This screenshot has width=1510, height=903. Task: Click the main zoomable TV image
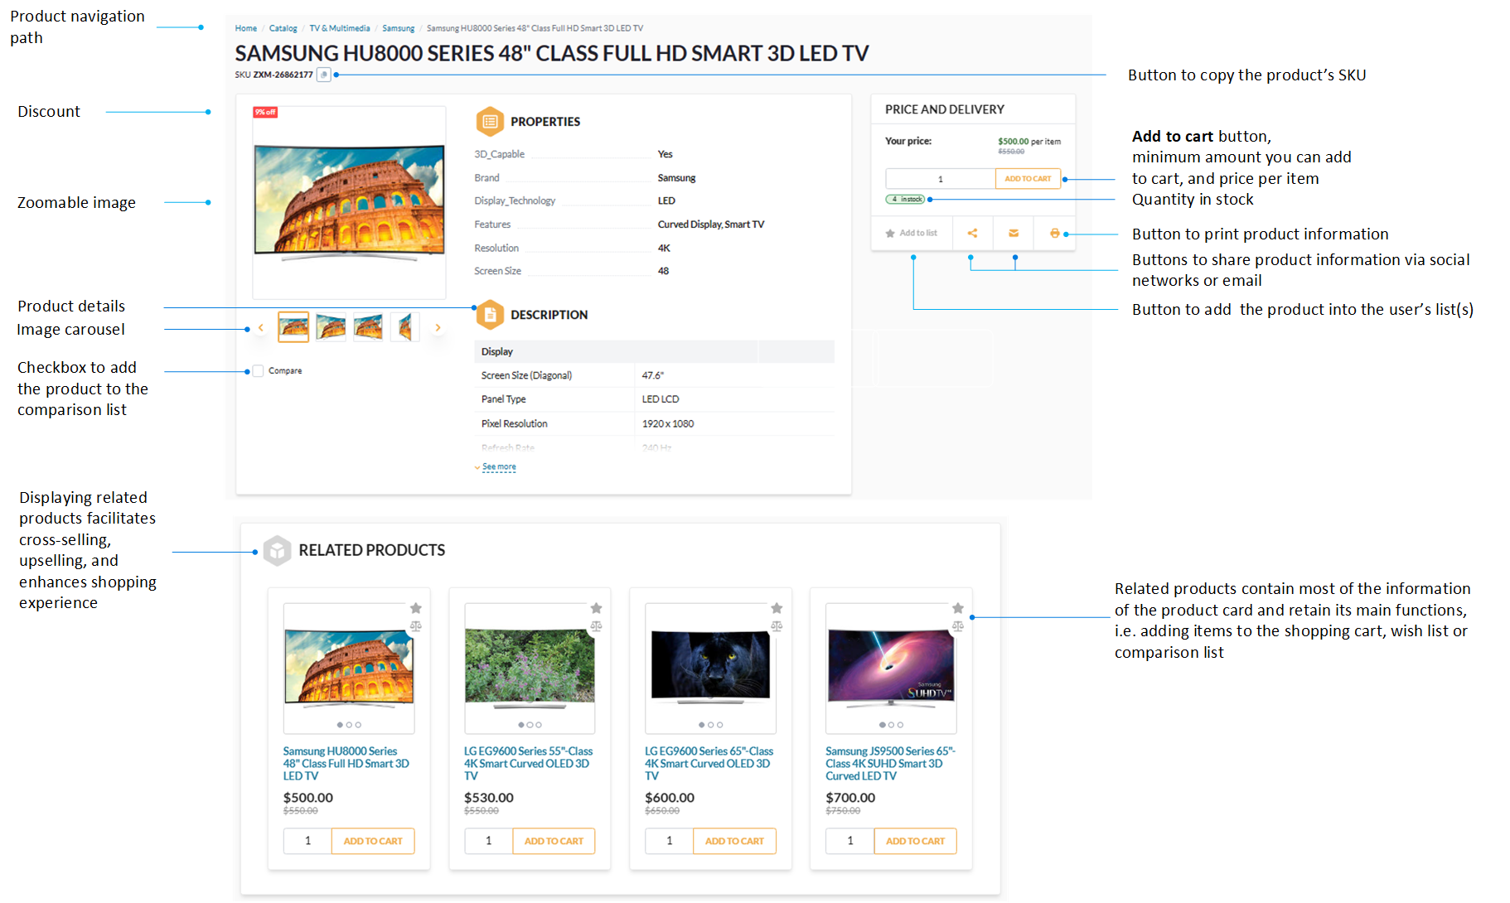coord(349,202)
